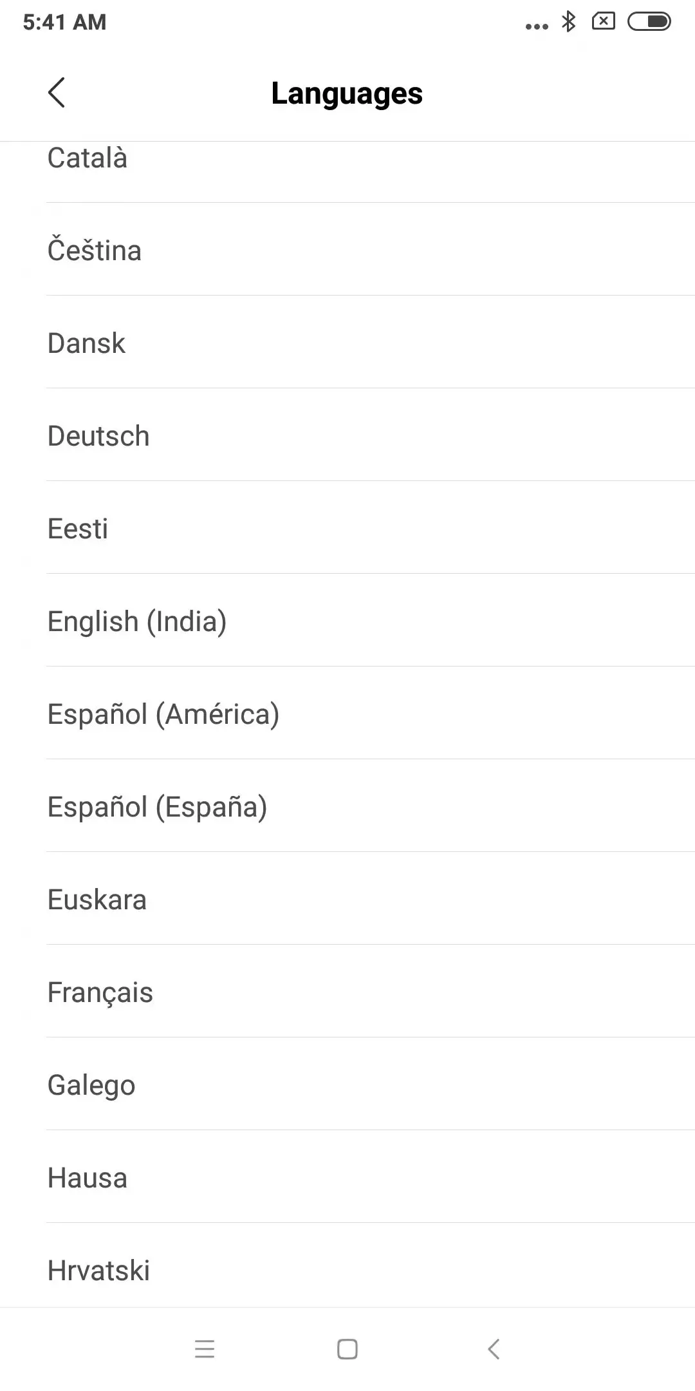Screen dimensions: 695x1391
Task: Select Eesti language
Action: pyautogui.click(x=347, y=527)
